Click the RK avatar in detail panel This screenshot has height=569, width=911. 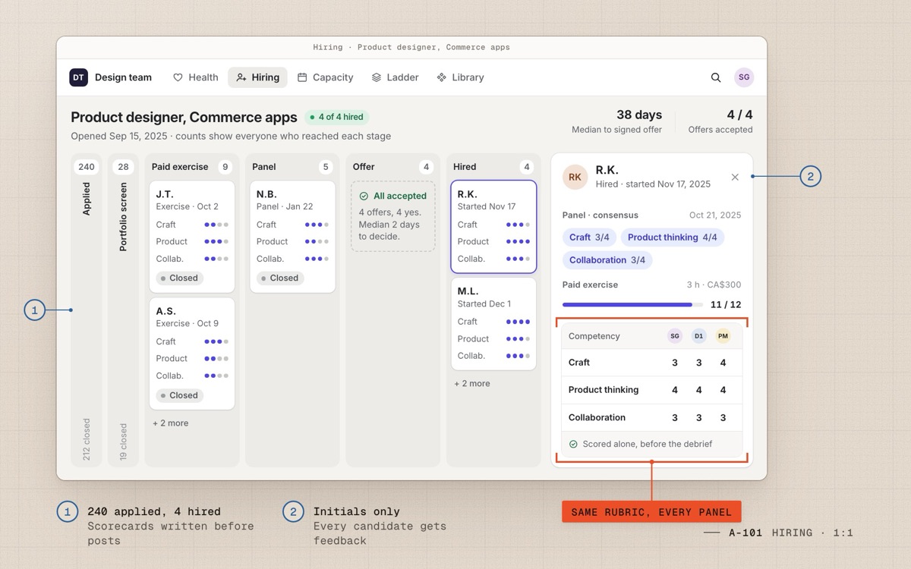tap(575, 177)
